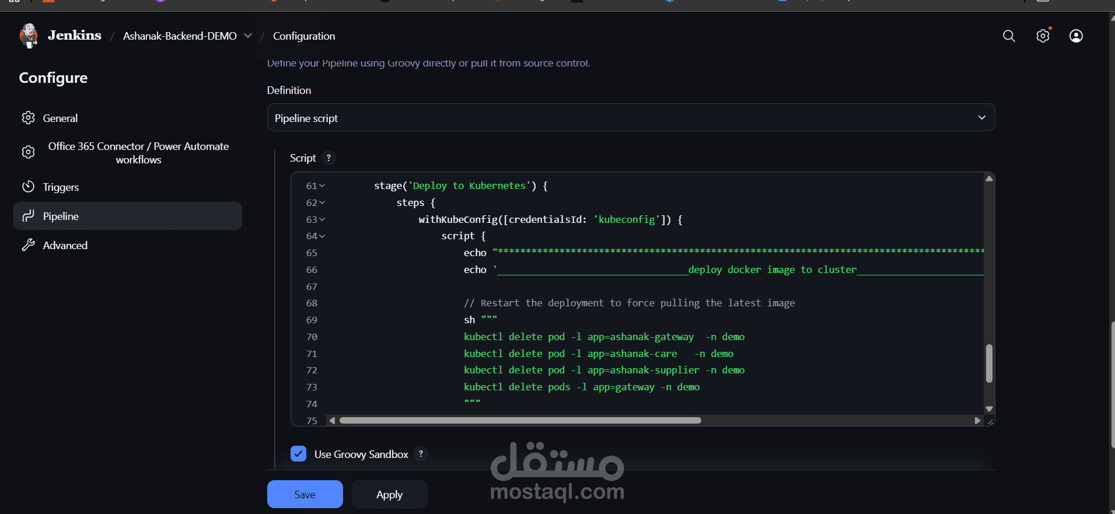This screenshot has width=1115, height=514.
Task: Open Script help question mark
Action: pyautogui.click(x=328, y=158)
